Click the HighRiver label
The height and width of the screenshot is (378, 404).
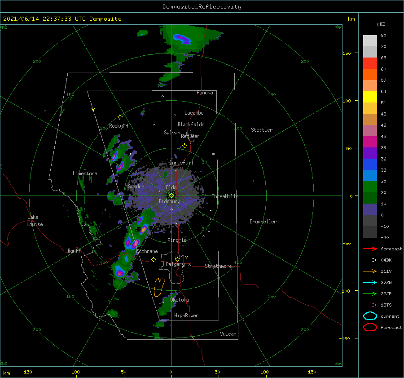[x=186, y=316]
